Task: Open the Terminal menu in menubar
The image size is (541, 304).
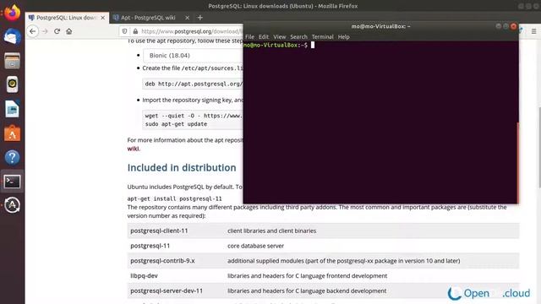Action: [322, 37]
